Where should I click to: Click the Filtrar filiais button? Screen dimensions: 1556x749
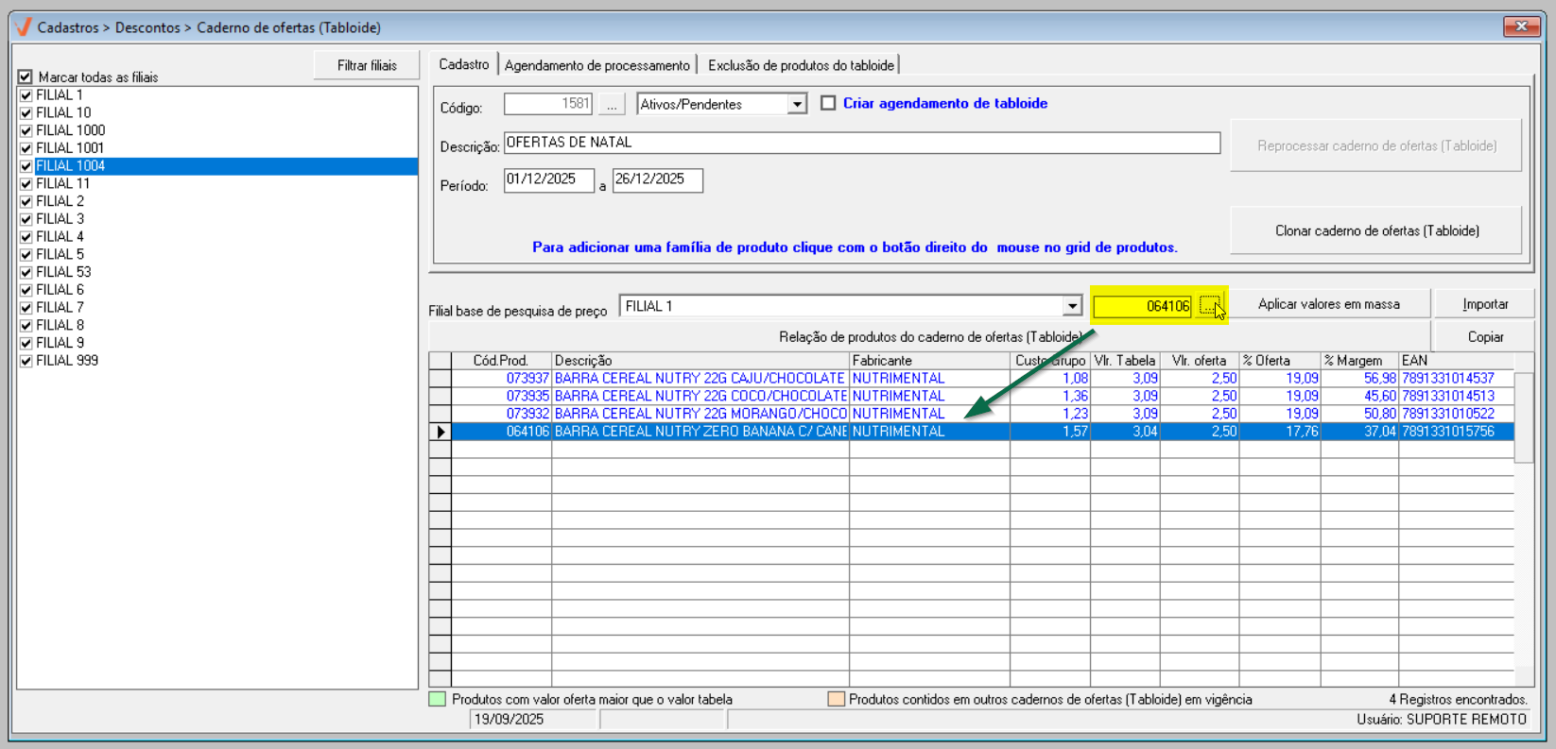(367, 65)
